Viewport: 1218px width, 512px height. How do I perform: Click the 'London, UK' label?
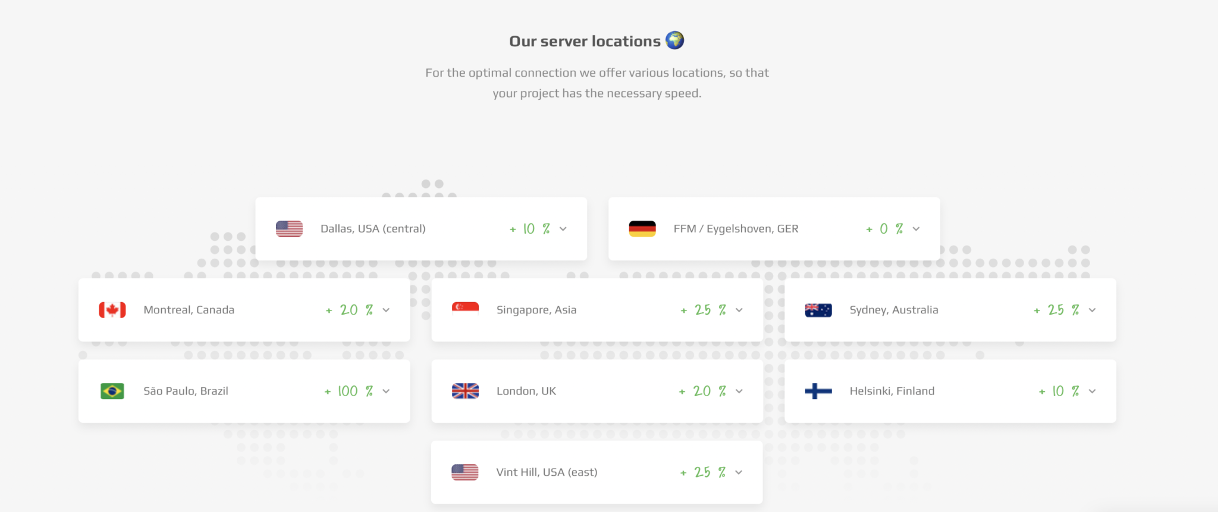526,391
